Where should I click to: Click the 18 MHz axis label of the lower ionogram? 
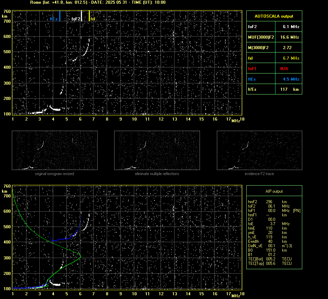tap(242, 294)
